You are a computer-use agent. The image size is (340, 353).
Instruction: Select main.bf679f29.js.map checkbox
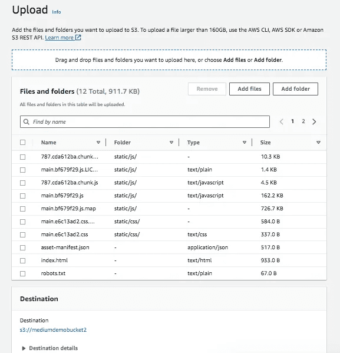pos(23,209)
